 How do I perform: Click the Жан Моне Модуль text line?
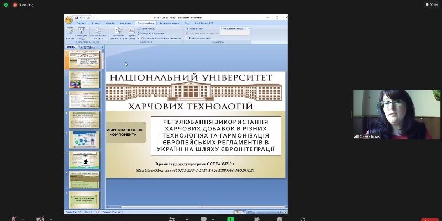pyautogui.click(x=195, y=171)
